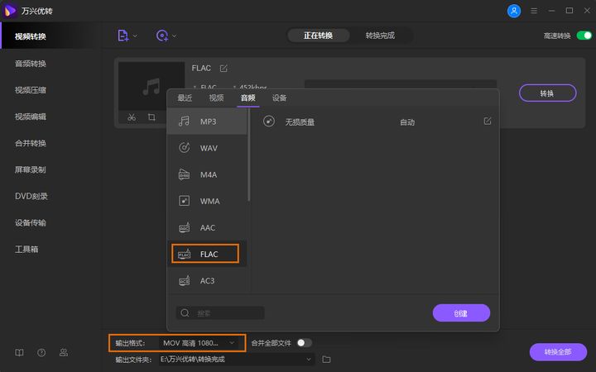Click the AAC format icon

pos(184,227)
